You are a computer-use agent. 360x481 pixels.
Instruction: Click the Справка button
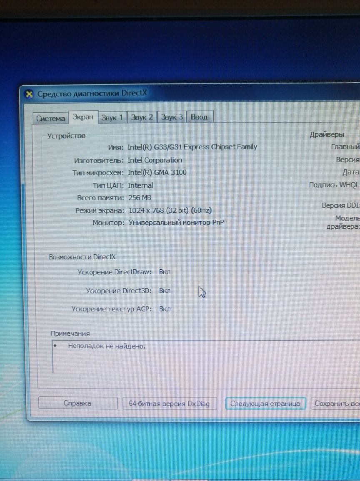click(x=78, y=403)
